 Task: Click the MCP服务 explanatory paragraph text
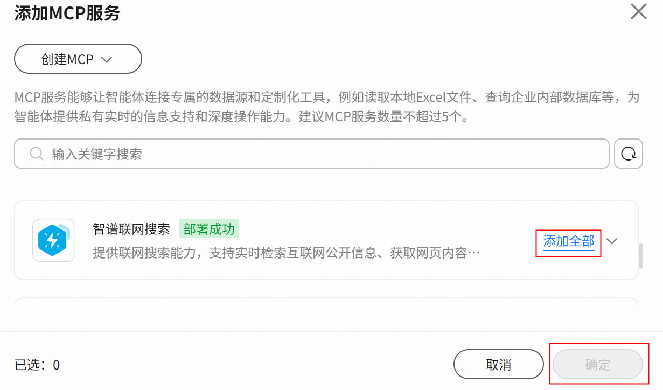point(326,107)
